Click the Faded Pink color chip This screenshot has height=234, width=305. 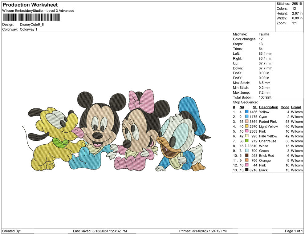coord(246,122)
